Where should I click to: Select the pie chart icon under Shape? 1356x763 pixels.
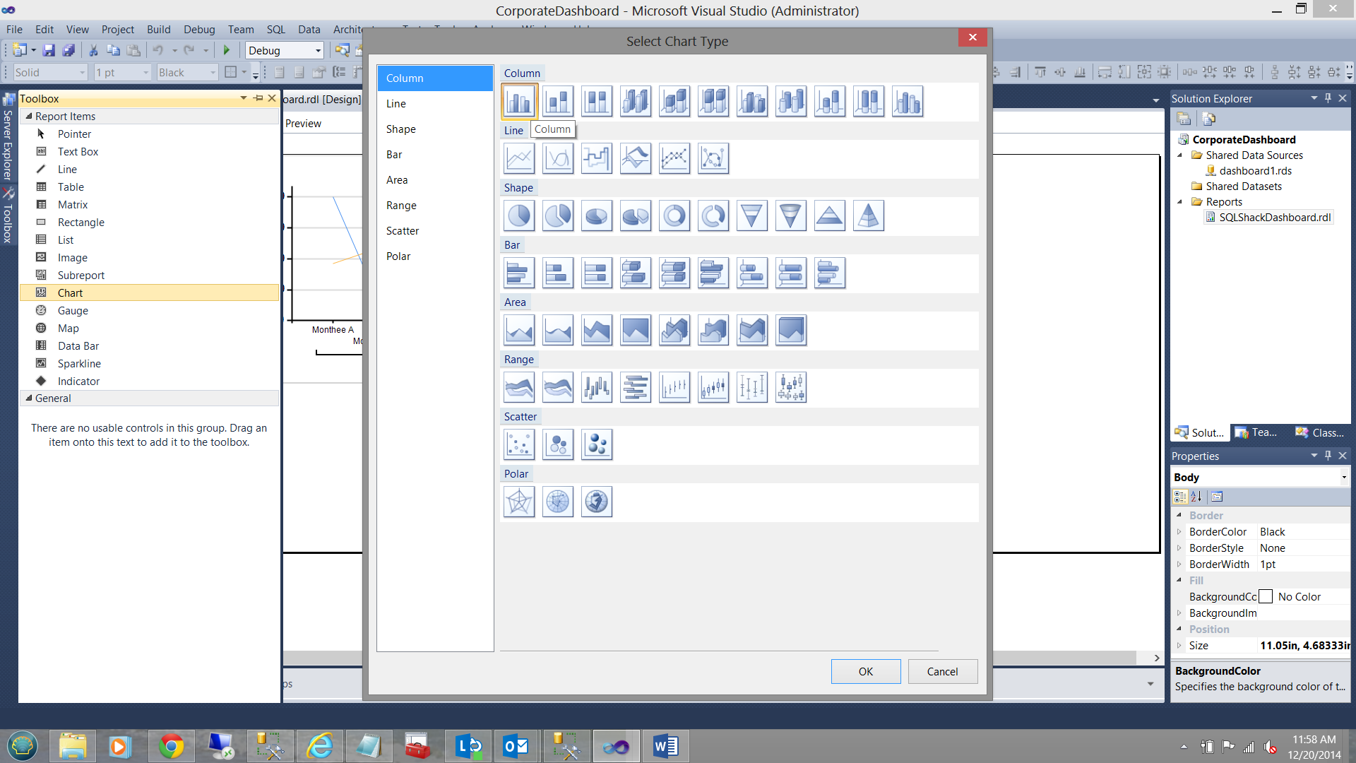pos(519,215)
